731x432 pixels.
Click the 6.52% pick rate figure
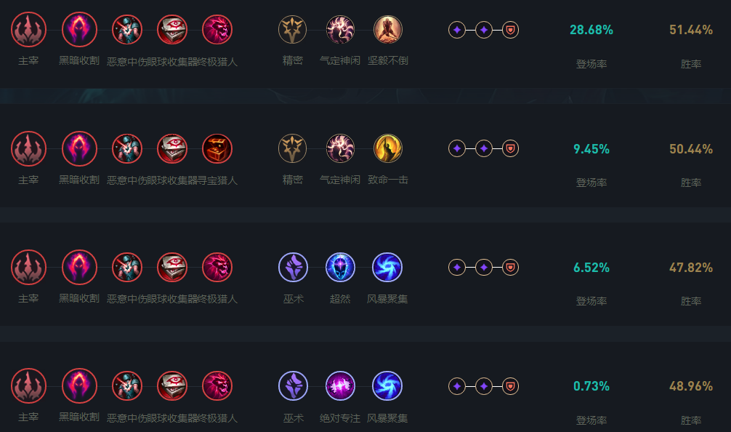(591, 268)
